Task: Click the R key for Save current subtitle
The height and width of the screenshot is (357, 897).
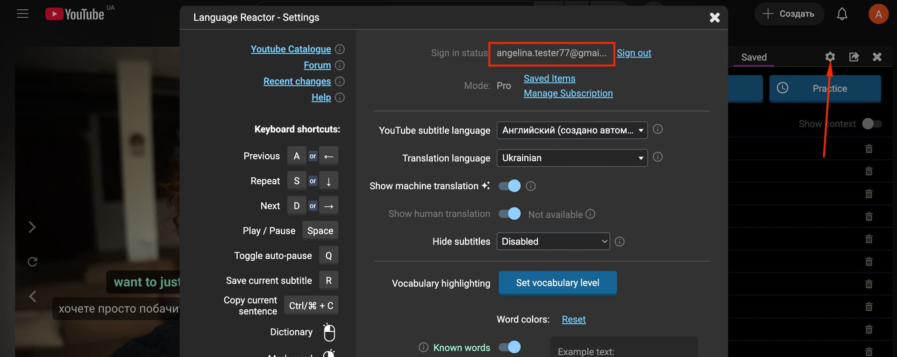Action: click(329, 280)
